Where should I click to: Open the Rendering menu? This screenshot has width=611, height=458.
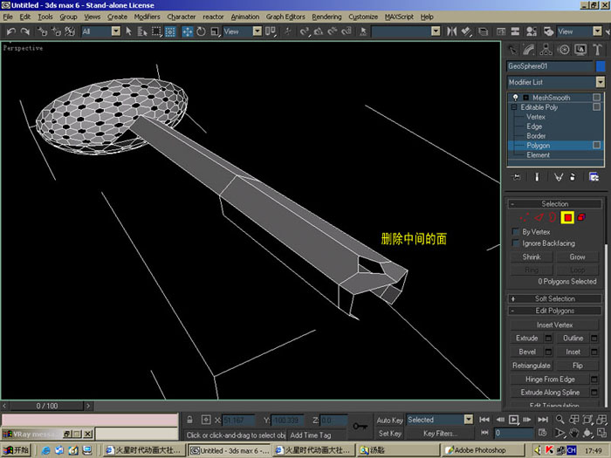click(x=326, y=17)
